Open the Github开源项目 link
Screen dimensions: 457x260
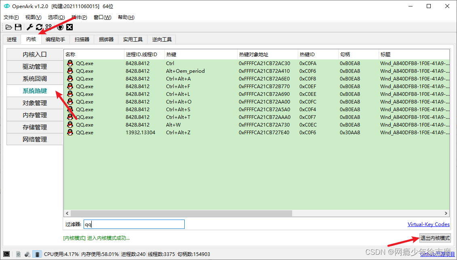(437, 254)
